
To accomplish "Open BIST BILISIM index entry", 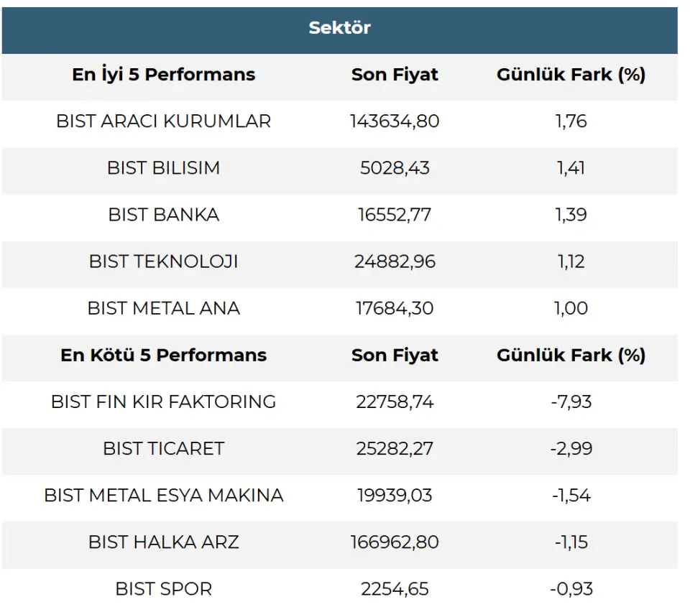I will coord(163,168).
